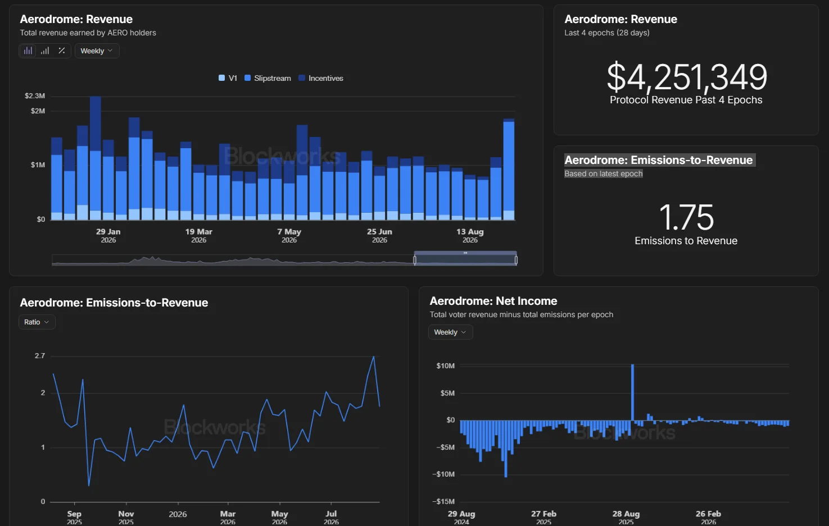The width and height of the screenshot is (829, 526).
Task: Click 'Total revenue earned by AERO holders' text
Action: tap(88, 33)
